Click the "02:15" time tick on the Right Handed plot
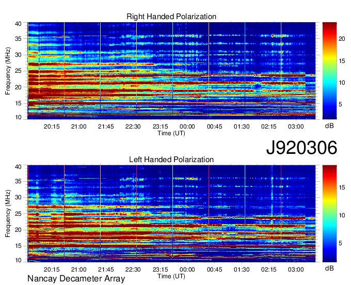Image resolution: width=351 pixels, height=285 pixels. [268, 126]
